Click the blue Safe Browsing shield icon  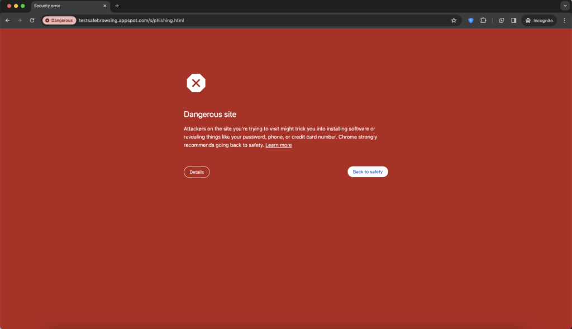[470, 20]
